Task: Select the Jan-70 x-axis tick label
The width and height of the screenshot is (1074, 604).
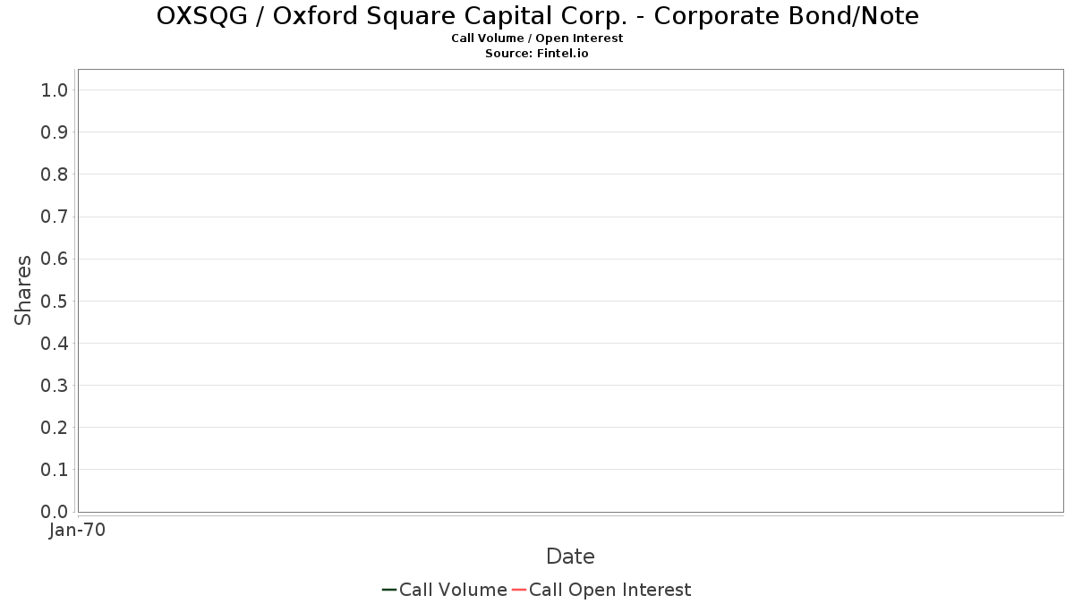Action: coord(78,531)
